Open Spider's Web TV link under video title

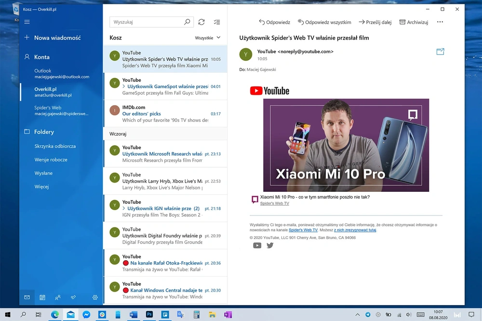(275, 203)
